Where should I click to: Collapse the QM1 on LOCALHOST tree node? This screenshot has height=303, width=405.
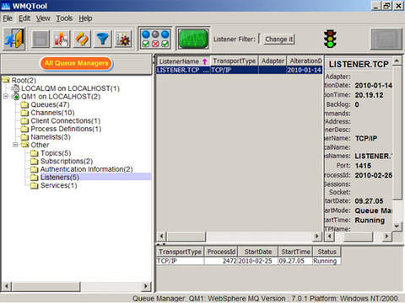point(5,97)
